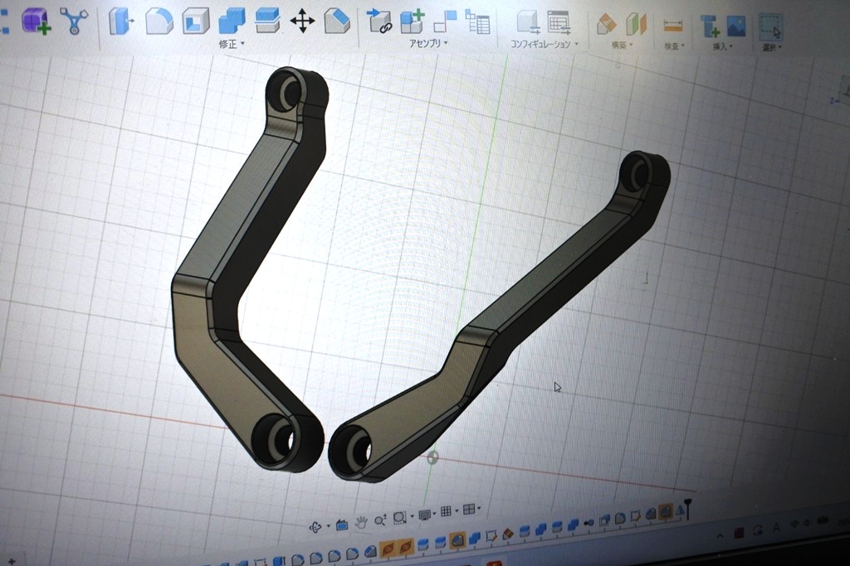This screenshot has width=850, height=566.
Task: Open the 検査 menu
Action: (672, 46)
